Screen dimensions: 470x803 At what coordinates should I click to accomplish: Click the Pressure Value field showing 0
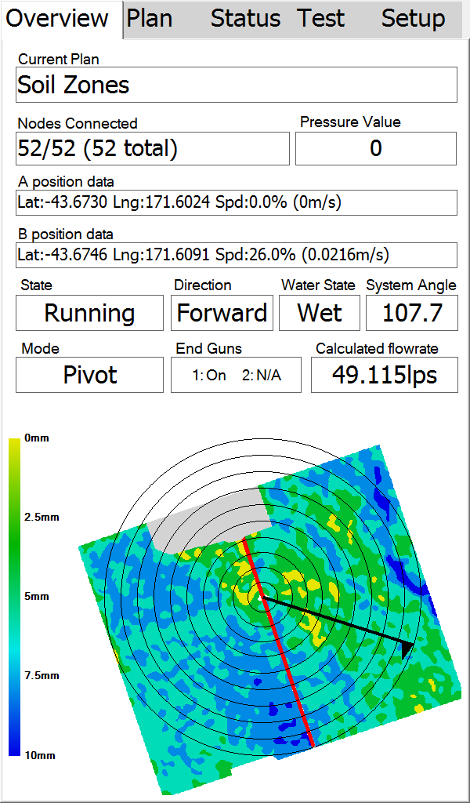point(376,148)
